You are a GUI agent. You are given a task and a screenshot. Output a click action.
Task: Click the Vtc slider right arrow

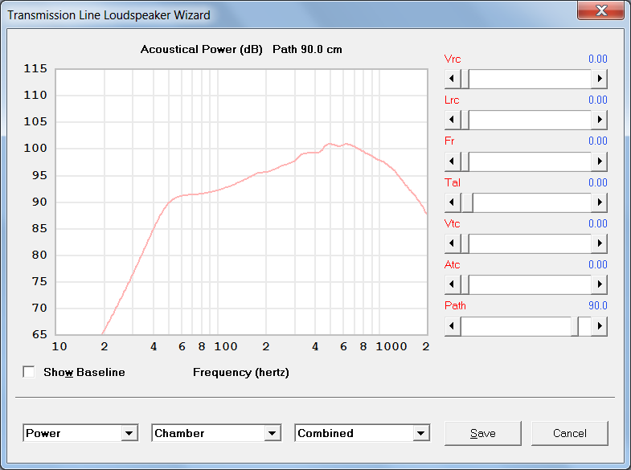[599, 243]
